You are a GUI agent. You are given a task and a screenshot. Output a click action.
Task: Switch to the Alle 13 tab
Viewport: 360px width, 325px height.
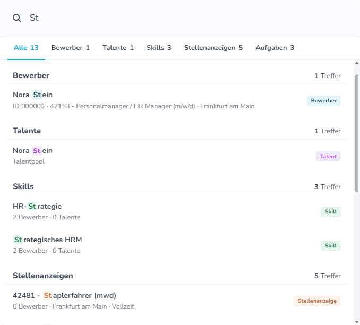(26, 48)
